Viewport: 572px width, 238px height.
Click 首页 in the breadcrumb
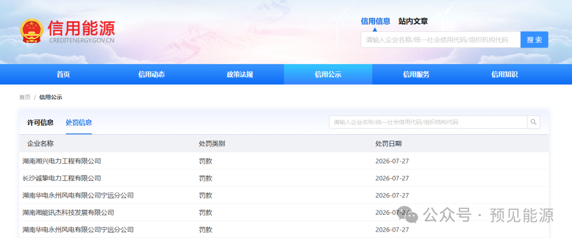[x=25, y=97]
